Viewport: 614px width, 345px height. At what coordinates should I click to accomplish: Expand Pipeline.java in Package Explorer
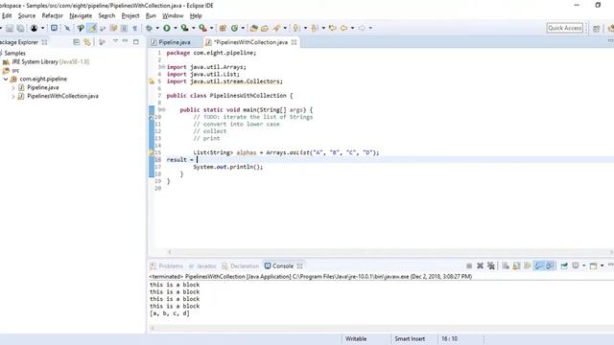point(13,87)
